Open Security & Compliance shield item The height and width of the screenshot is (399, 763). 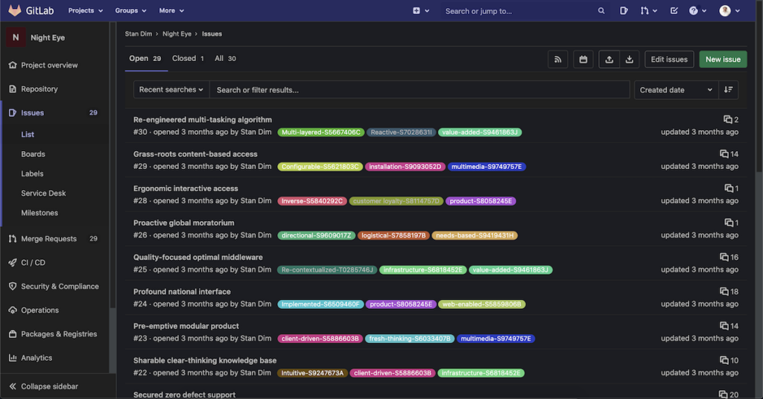click(x=60, y=287)
